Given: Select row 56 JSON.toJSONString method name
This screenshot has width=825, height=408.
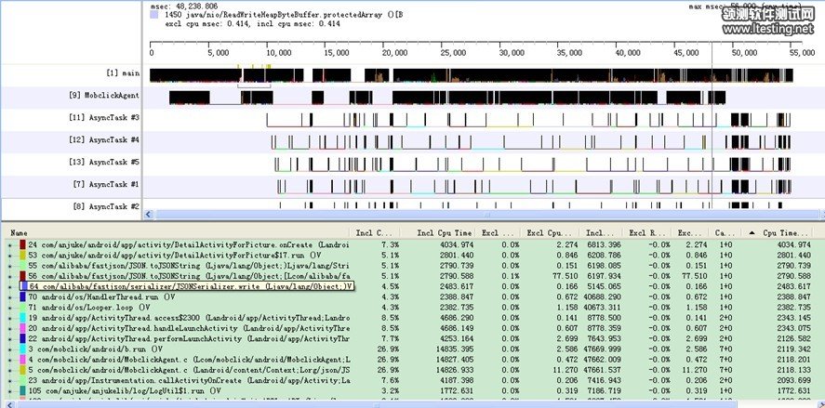Looking at the screenshot, I should pyautogui.click(x=189, y=276).
